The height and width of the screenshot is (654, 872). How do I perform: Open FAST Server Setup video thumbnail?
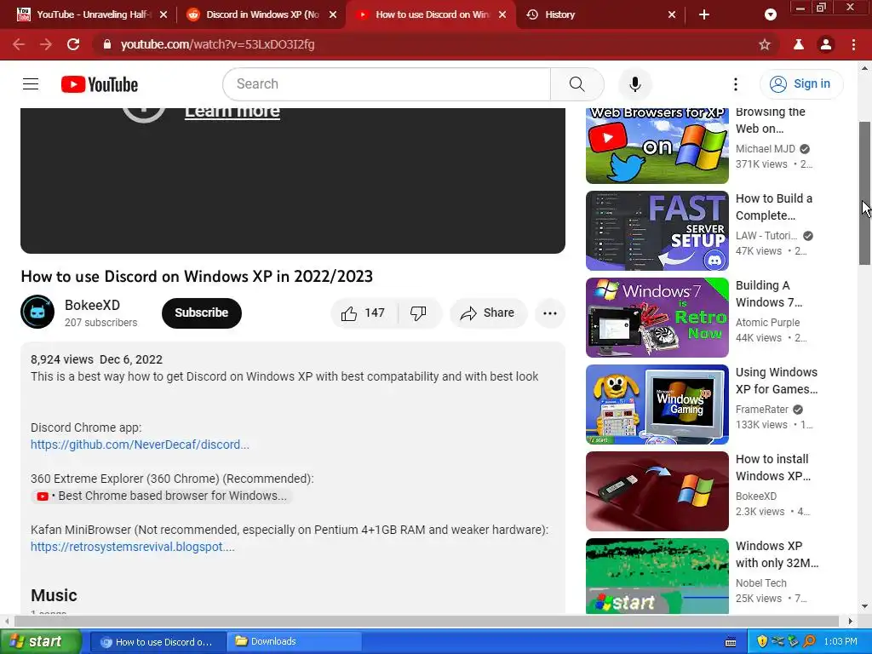point(657,230)
